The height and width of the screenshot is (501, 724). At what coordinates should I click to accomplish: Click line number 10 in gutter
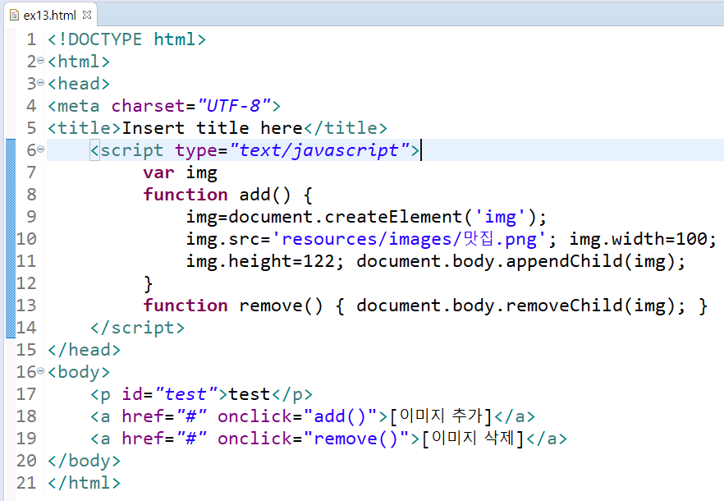coord(26,239)
